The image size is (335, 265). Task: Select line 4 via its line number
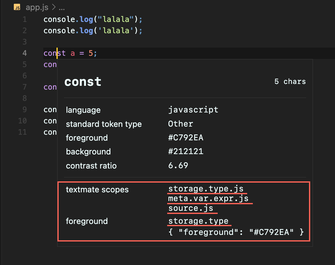coord(24,53)
